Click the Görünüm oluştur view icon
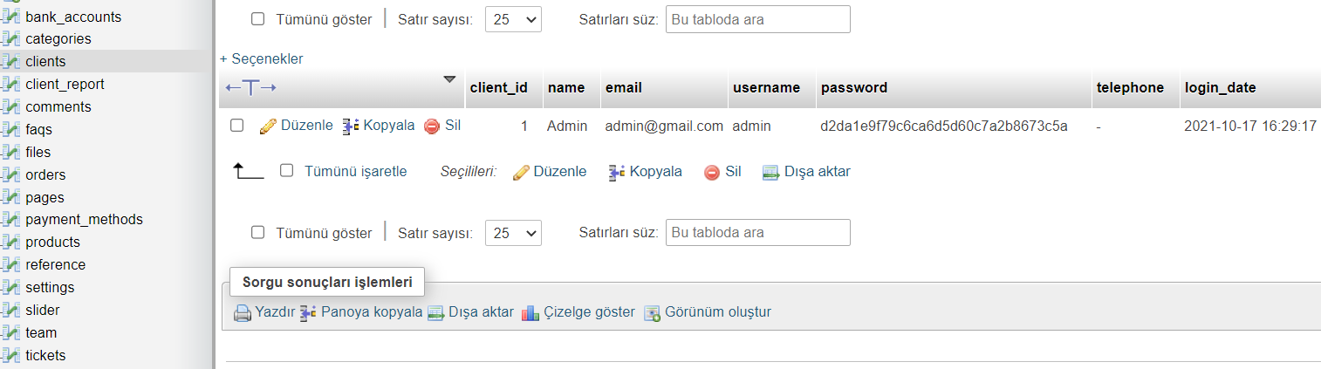The image size is (1321, 369). pyautogui.click(x=652, y=312)
